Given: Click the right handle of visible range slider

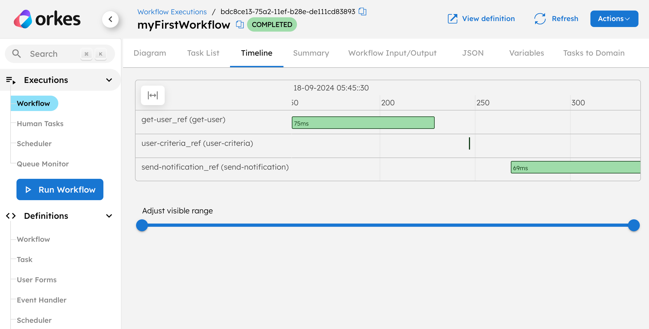Looking at the screenshot, I should (x=634, y=225).
